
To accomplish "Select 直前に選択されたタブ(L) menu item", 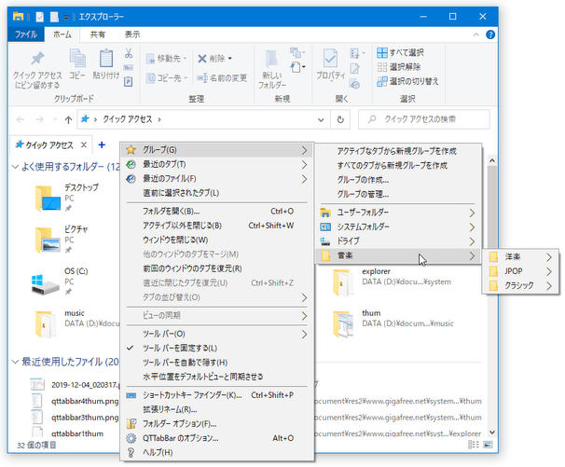I will (216, 193).
